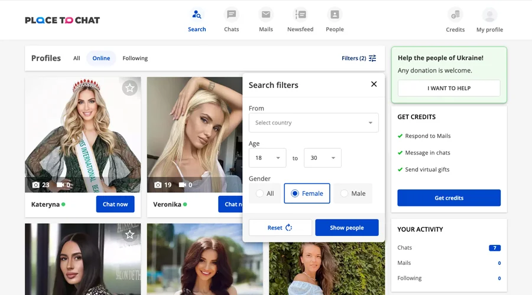532x295 pixels.
Task: Click Kateryna's video count icon
Action: coord(60,185)
